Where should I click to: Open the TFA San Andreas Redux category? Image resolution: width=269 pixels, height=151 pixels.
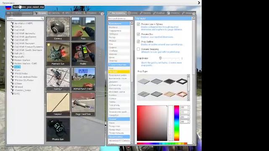26,77
